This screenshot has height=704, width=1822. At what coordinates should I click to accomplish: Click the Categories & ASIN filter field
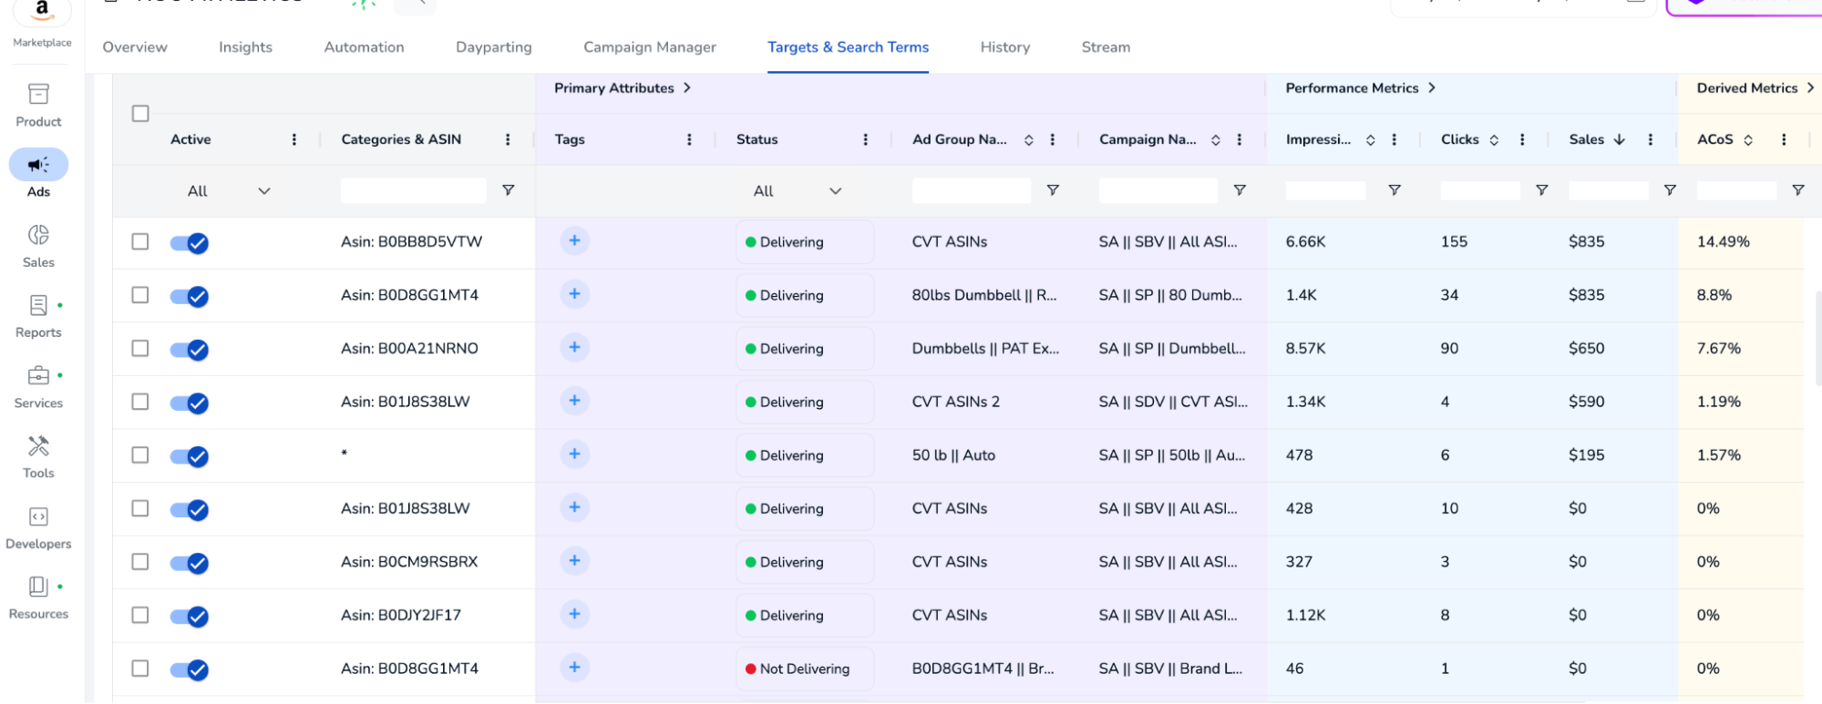(414, 190)
